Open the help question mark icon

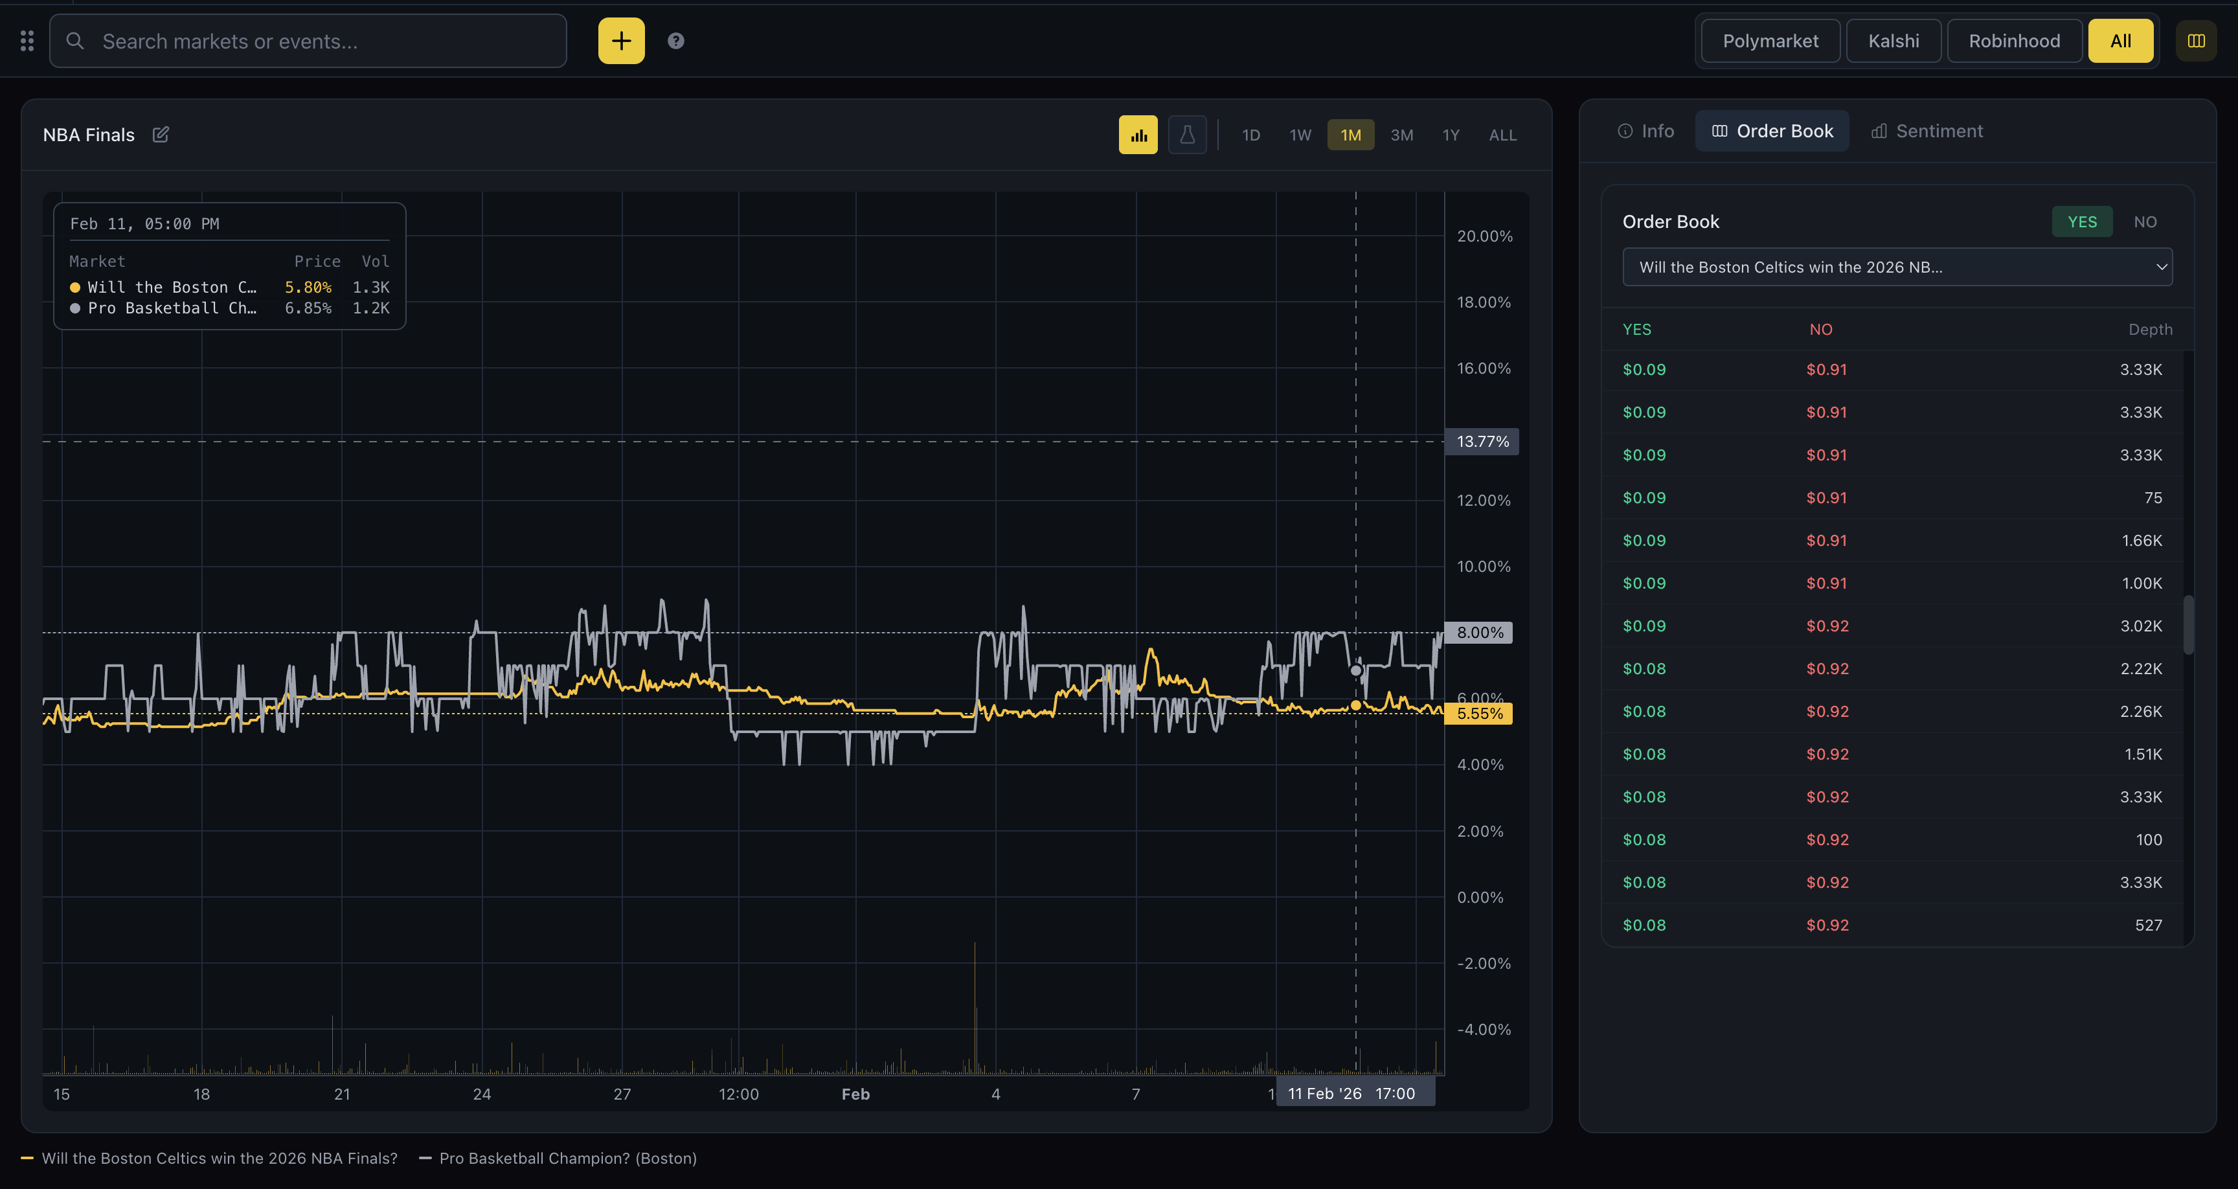676,41
